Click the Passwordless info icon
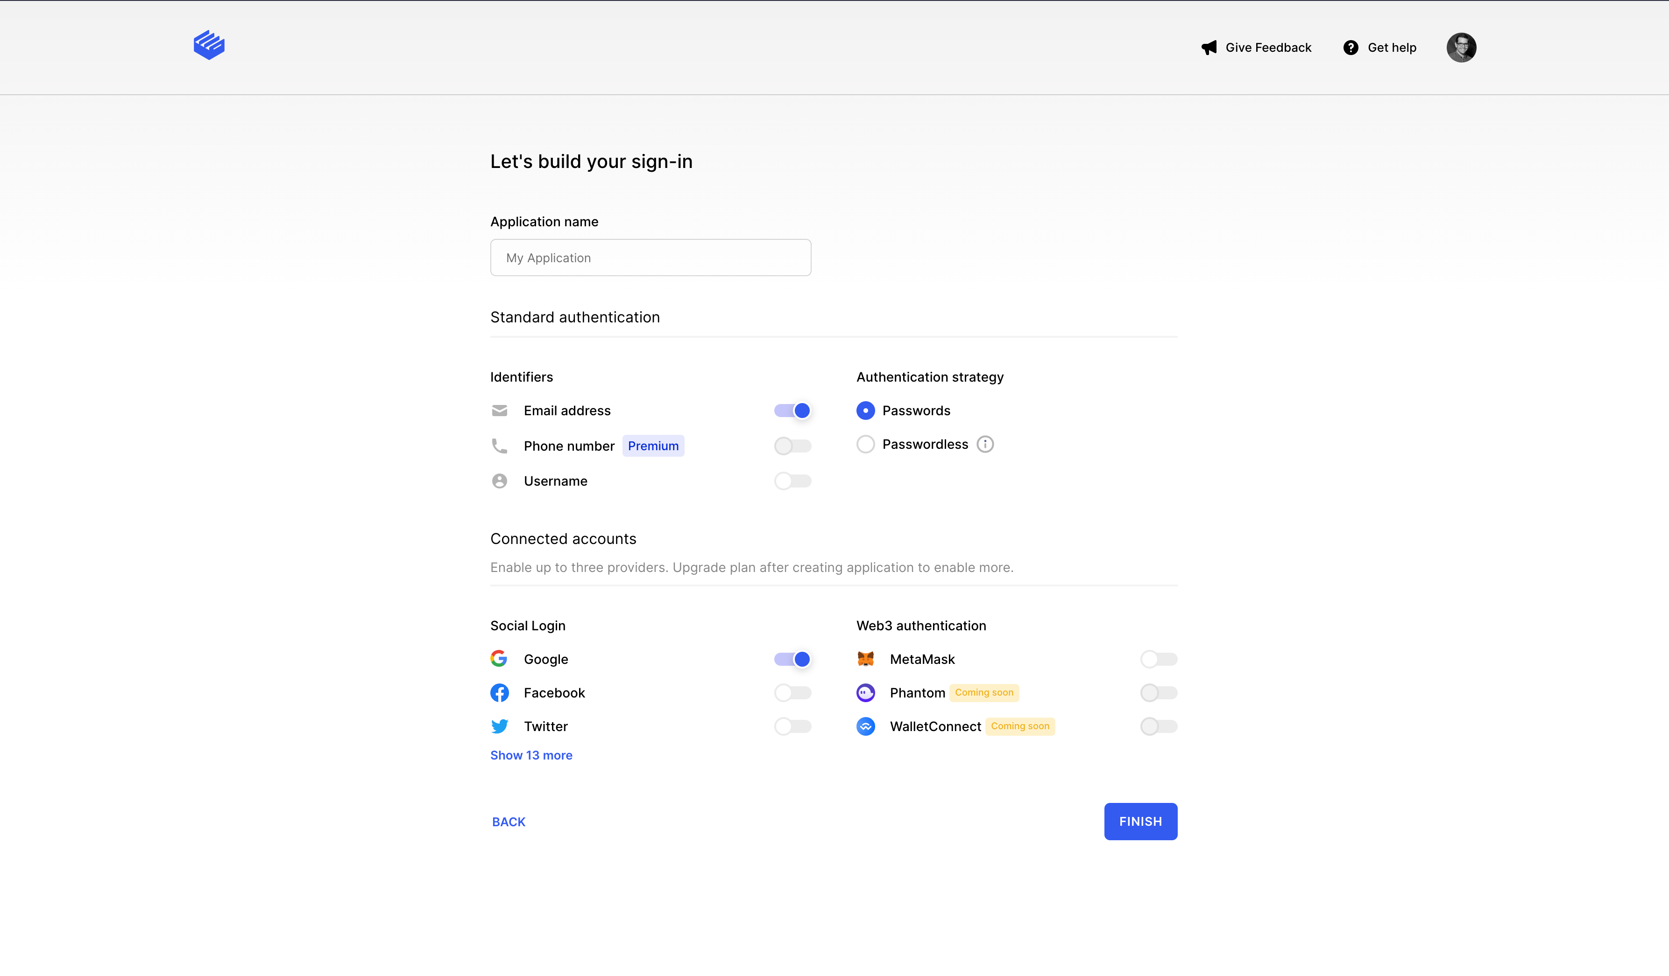The width and height of the screenshot is (1669, 976). tap(985, 444)
